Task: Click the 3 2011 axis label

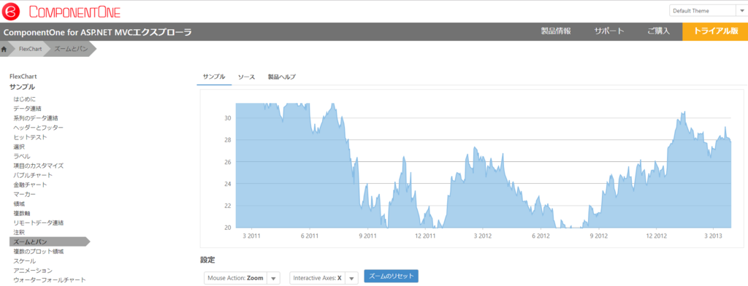Action: (x=251, y=236)
